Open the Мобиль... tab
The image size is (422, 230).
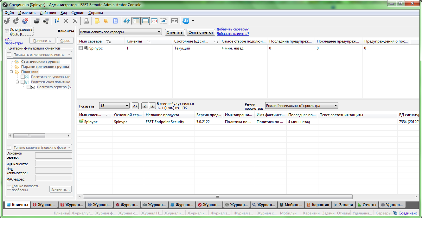click(x=291, y=205)
